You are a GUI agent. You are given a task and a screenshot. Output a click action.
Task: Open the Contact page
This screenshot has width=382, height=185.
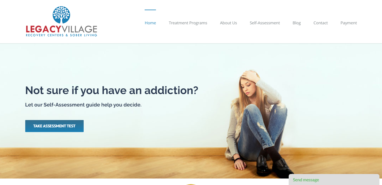click(x=320, y=23)
